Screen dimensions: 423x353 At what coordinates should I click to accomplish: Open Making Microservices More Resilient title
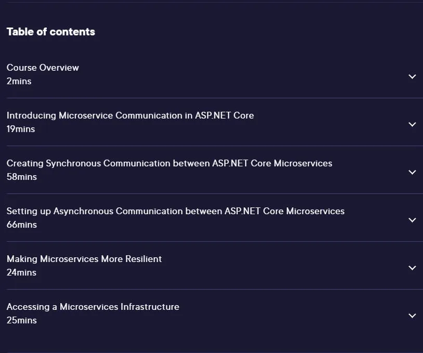point(84,259)
